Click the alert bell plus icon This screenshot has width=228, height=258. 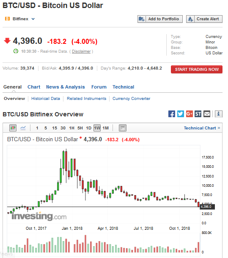point(190,19)
